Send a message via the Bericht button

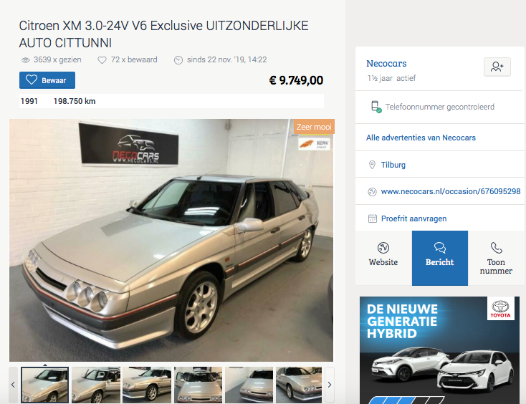click(x=440, y=258)
